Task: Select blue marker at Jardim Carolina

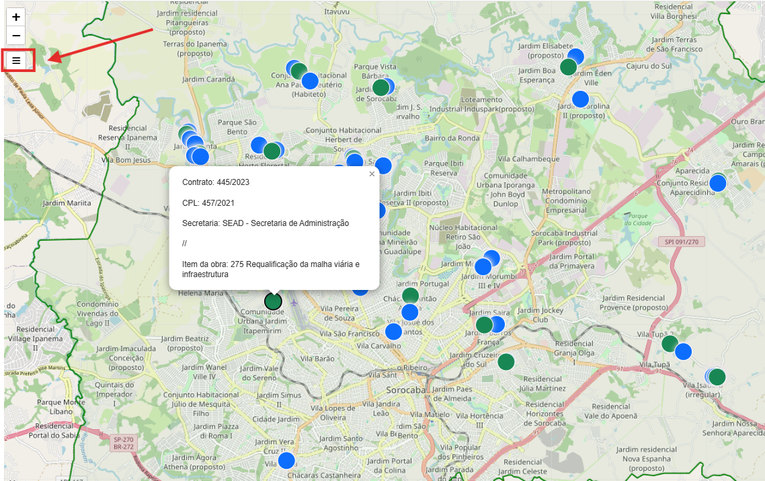Action: coord(580,100)
